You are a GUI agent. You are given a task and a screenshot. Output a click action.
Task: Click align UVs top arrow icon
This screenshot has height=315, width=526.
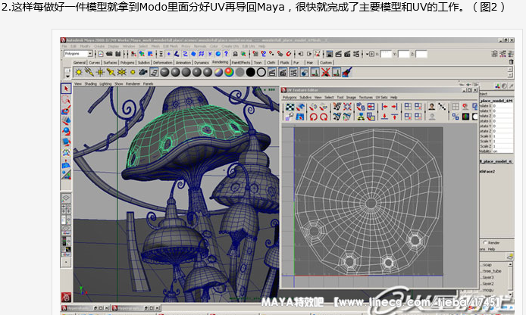[x=394, y=117]
